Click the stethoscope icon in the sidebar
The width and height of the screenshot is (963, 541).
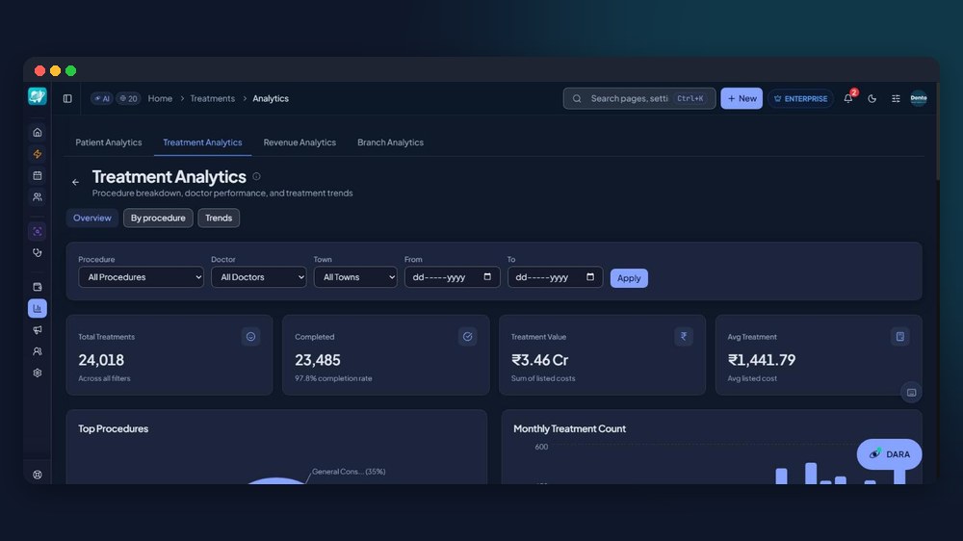click(x=38, y=252)
